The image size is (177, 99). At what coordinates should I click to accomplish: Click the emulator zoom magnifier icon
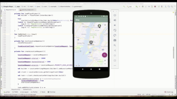point(115,45)
